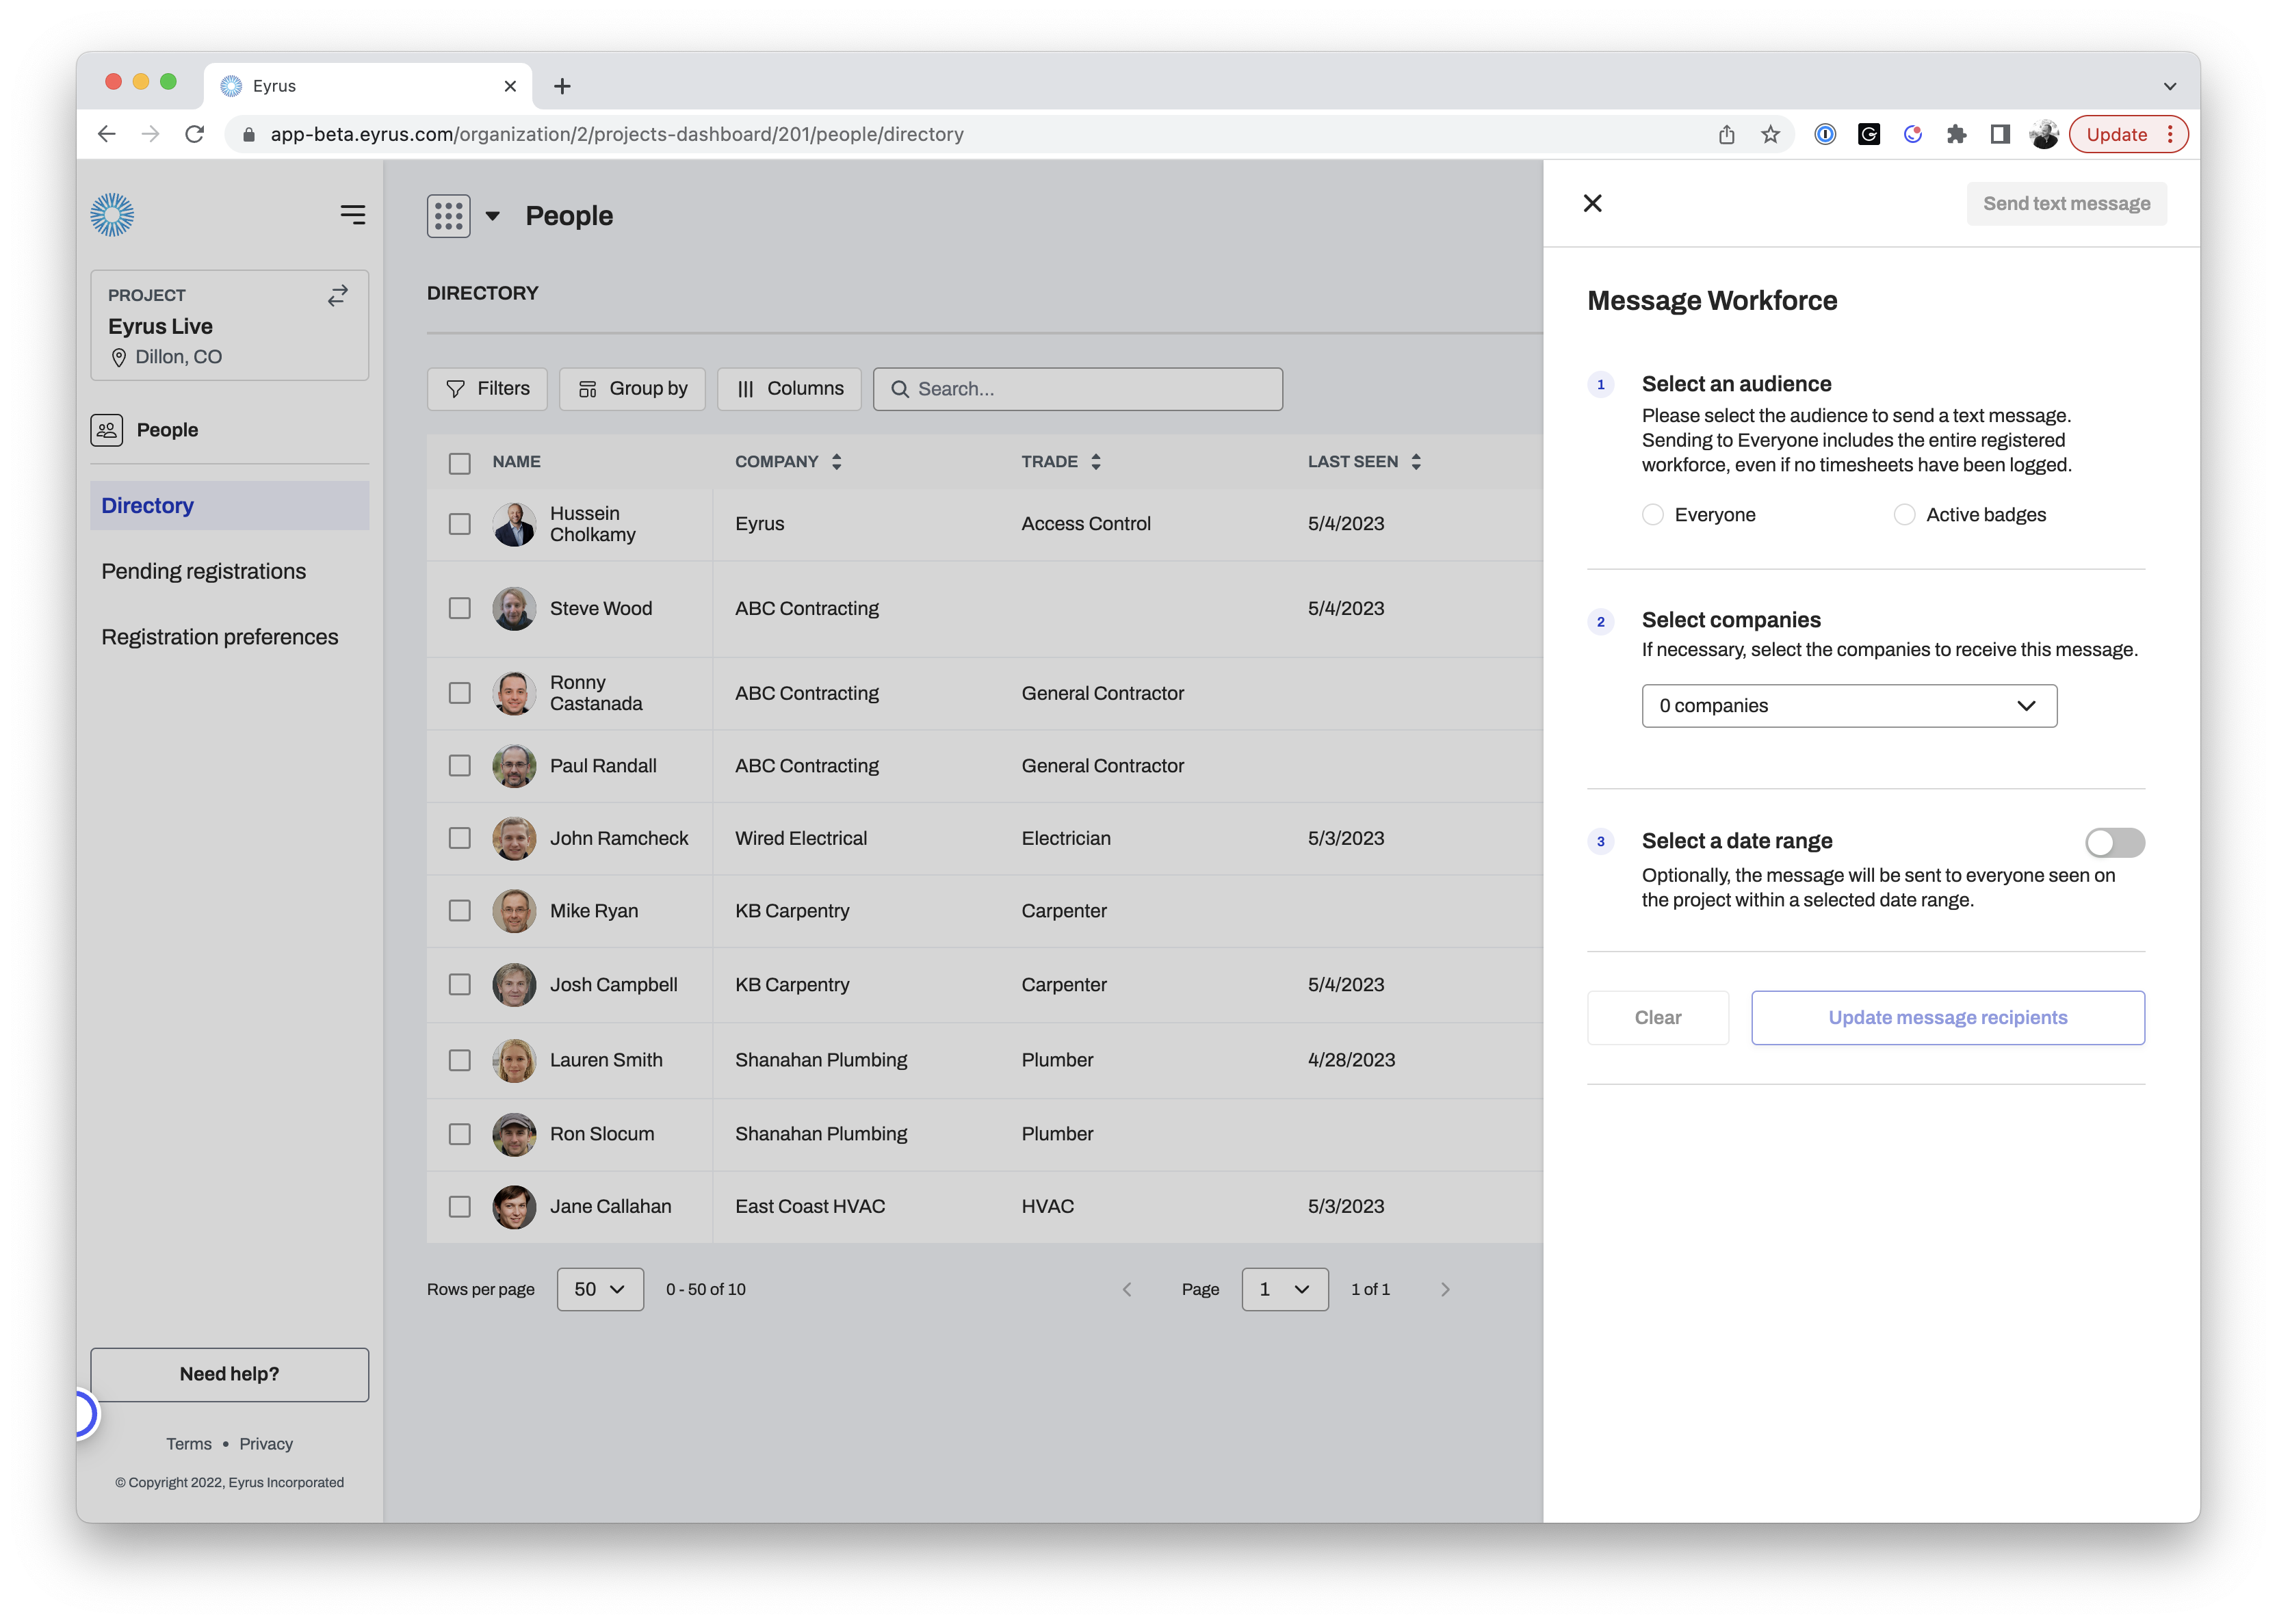
Task: Open Registration preferences page
Action: click(x=220, y=637)
